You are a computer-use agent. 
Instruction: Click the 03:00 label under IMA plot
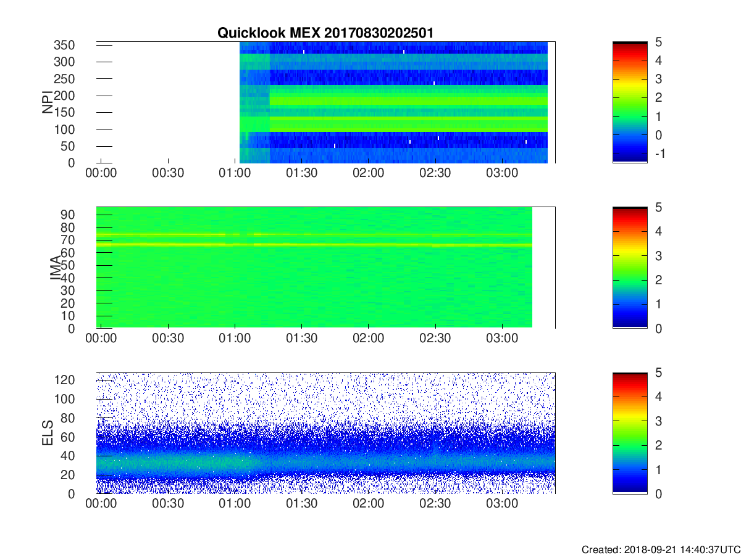(502, 339)
